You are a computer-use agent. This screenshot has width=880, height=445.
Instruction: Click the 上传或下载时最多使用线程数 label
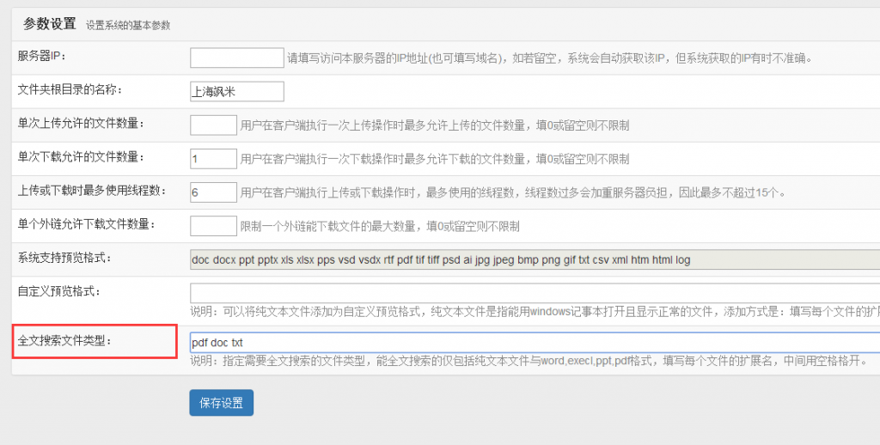click(x=92, y=190)
